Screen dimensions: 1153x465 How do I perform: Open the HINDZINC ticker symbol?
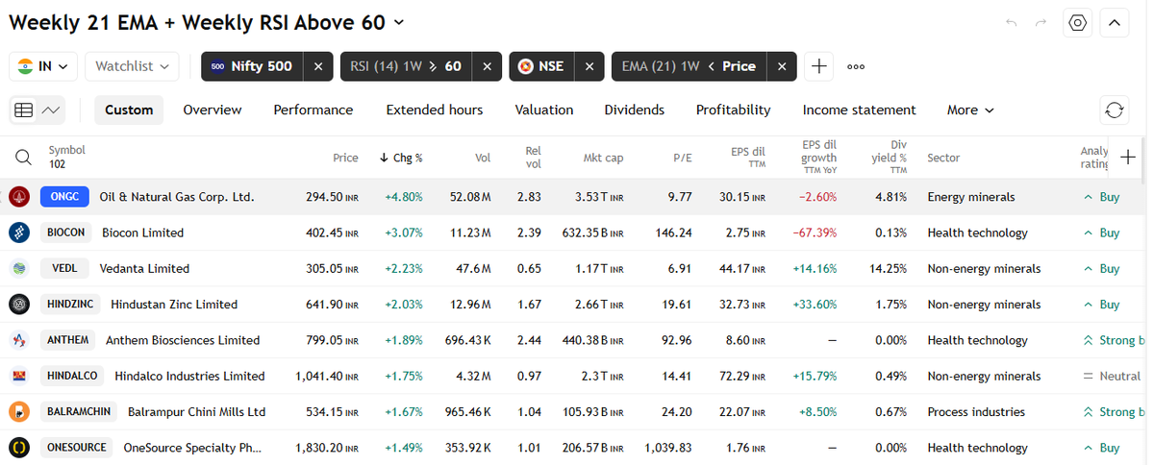click(70, 305)
